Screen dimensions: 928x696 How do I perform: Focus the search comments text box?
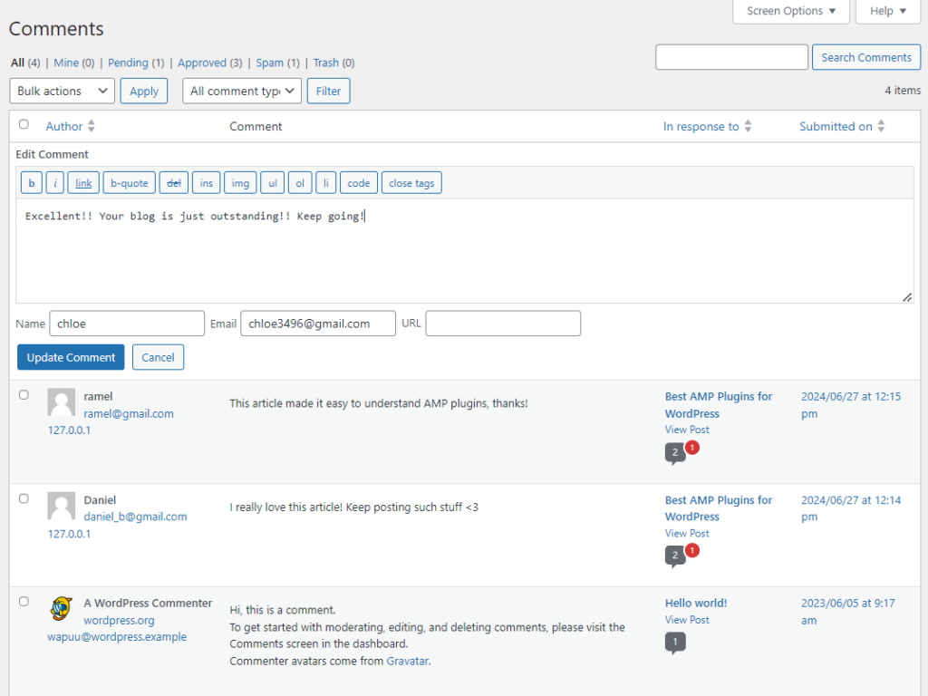731,57
